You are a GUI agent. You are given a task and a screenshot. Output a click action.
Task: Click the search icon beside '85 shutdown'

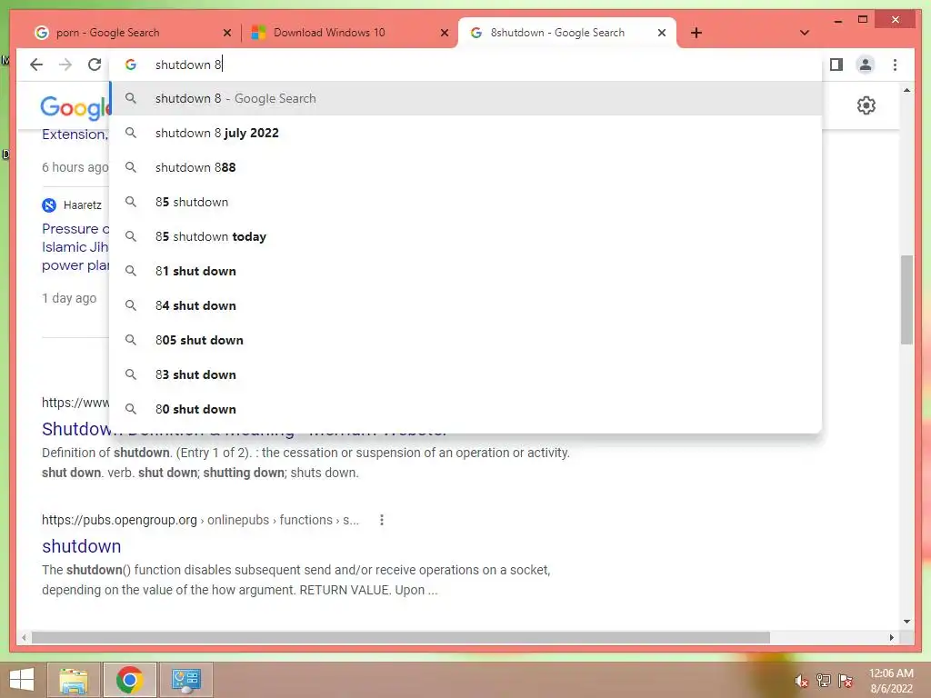(131, 202)
